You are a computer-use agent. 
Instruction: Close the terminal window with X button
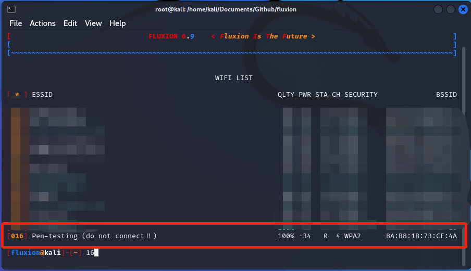click(463, 9)
